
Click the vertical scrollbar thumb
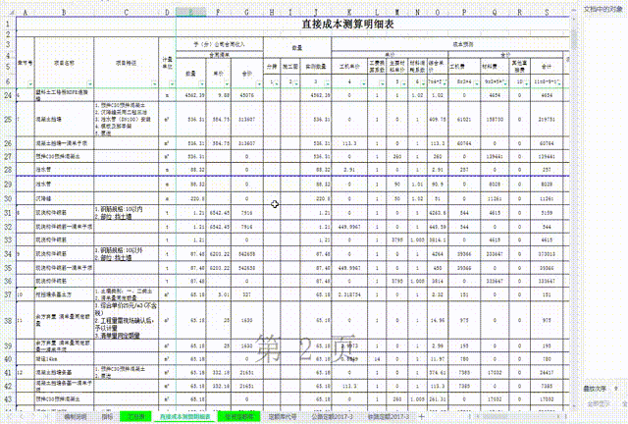point(575,40)
